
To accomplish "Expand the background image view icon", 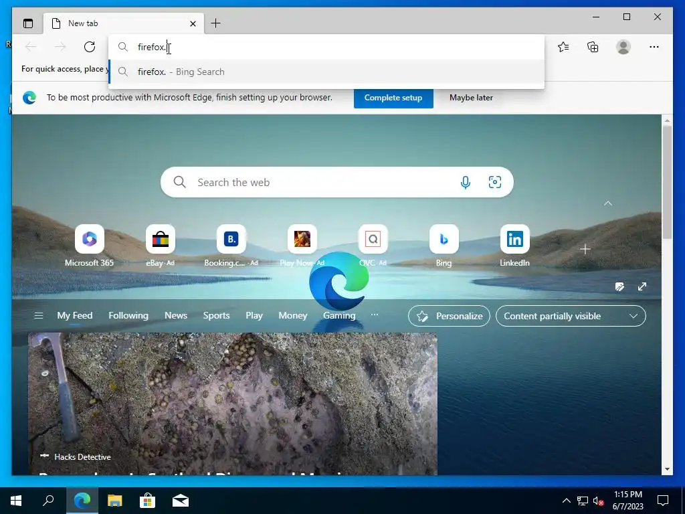I will click(x=642, y=286).
